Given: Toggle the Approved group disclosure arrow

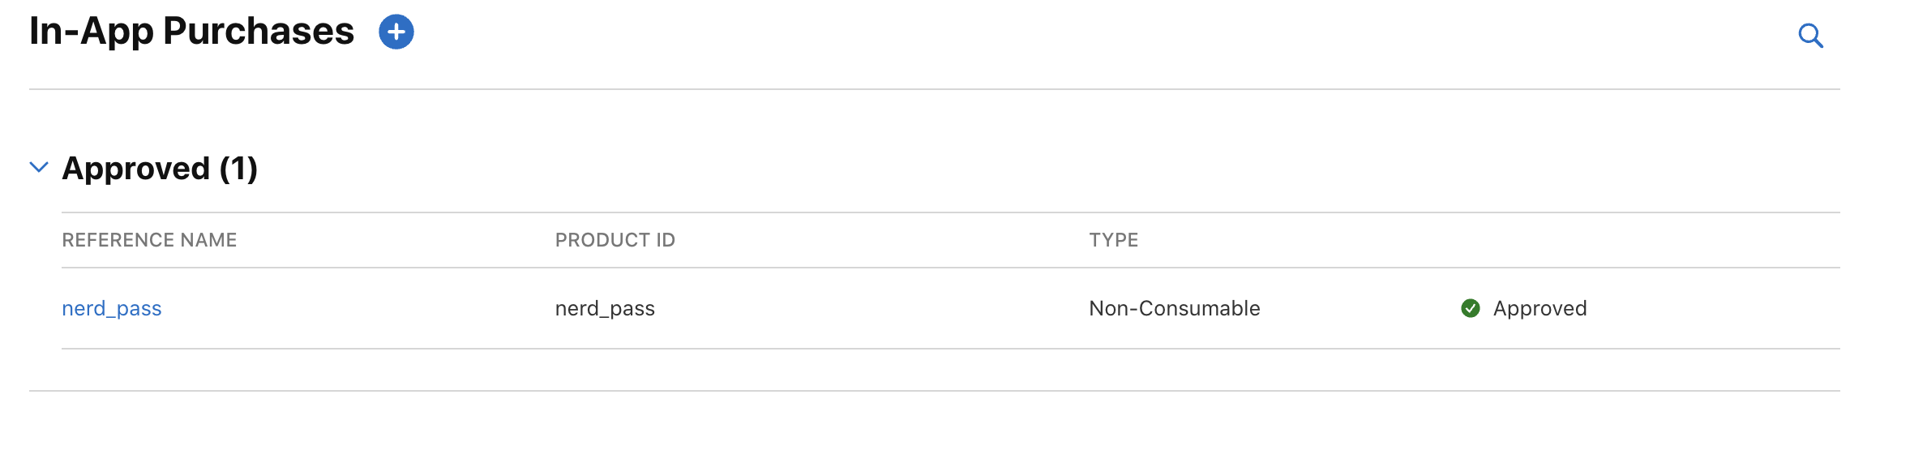Looking at the screenshot, I should point(39,167).
